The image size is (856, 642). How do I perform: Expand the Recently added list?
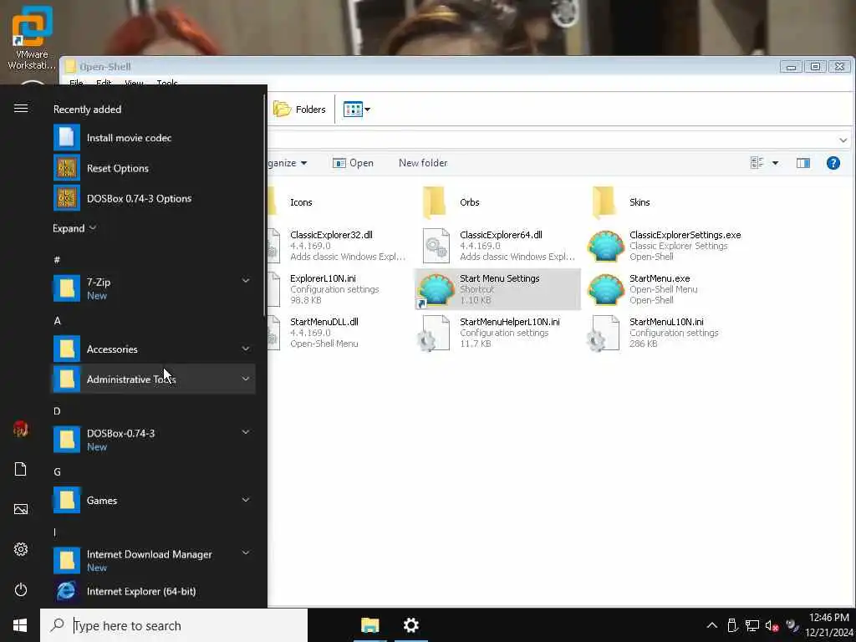[74, 228]
